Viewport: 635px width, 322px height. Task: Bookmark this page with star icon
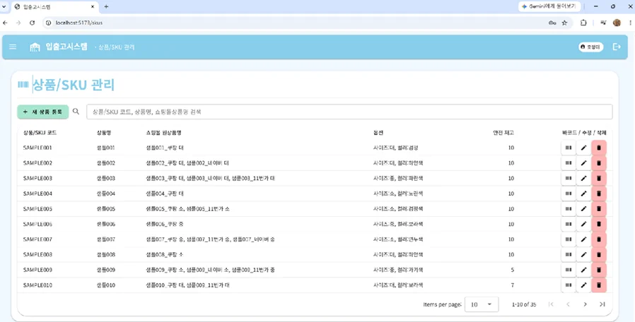pos(564,23)
